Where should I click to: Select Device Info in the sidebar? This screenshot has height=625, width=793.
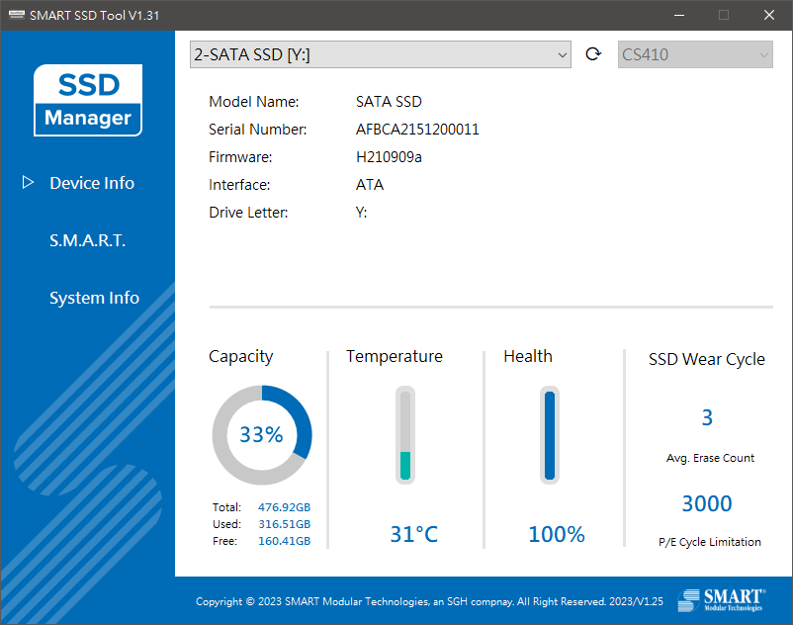(91, 182)
